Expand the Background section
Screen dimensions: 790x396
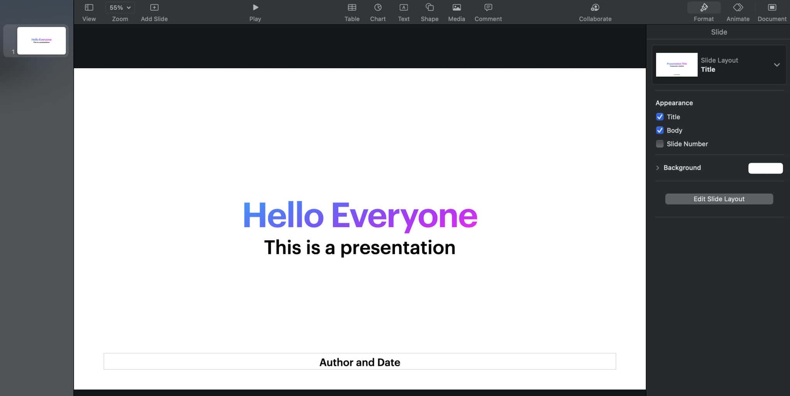(x=657, y=168)
